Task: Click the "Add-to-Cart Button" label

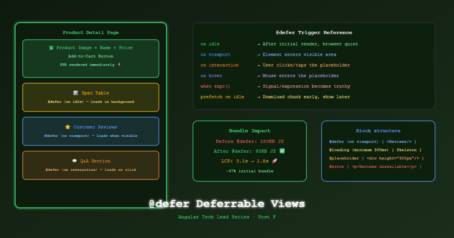Action: (x=90, y=56)
